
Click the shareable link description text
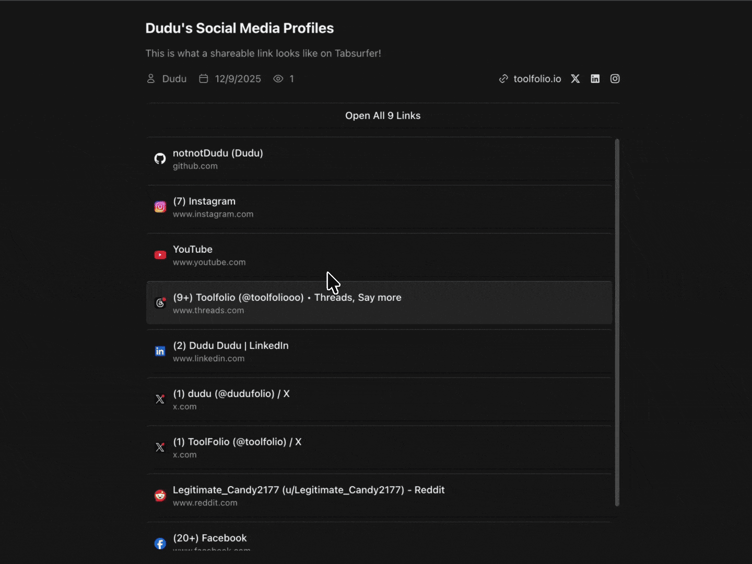pos(263,53)
